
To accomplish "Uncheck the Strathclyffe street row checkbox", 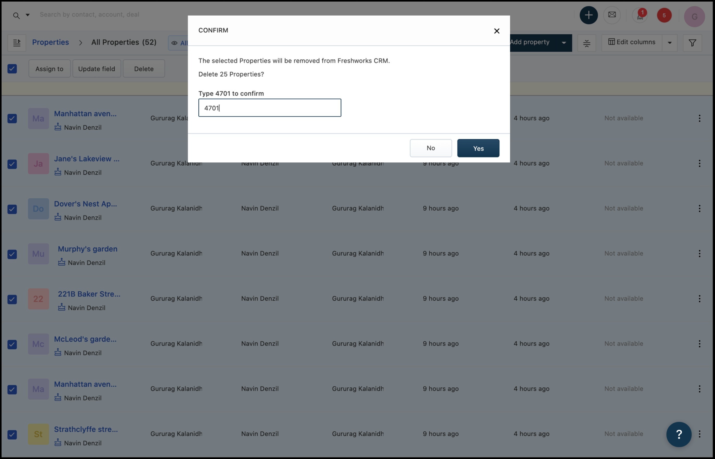I will (12, 435).
